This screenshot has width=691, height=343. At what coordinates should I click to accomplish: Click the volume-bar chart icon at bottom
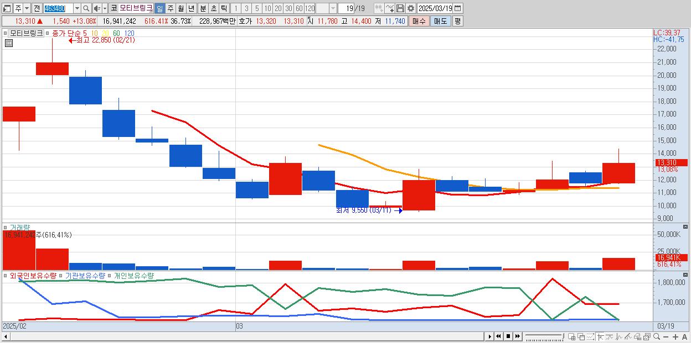(x=637, y=336)
